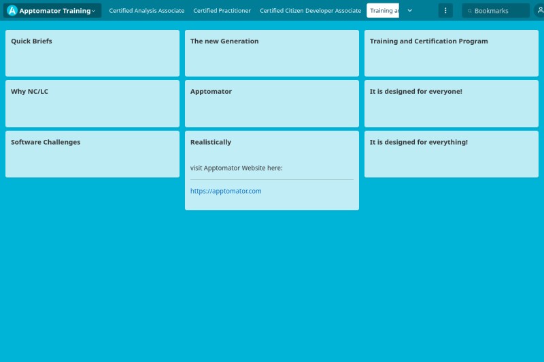Click the search magnifier icon
The image size is (544, 362).
[469, 11]
